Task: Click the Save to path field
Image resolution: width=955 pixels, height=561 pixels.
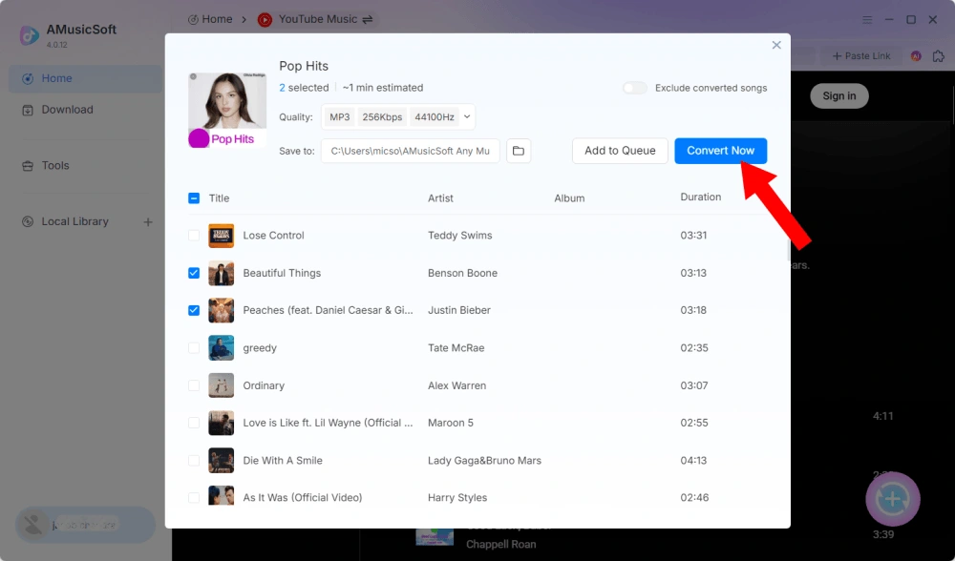Action: pos(410,151)
